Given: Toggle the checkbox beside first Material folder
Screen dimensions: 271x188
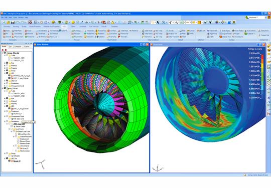Looking at the screenshot, I should pyautogui.click(x=7, y=66).
